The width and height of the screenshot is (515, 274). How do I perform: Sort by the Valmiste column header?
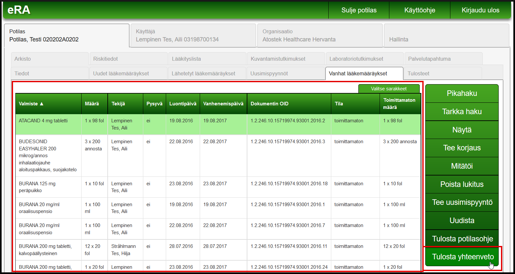(x=48, y=104)
